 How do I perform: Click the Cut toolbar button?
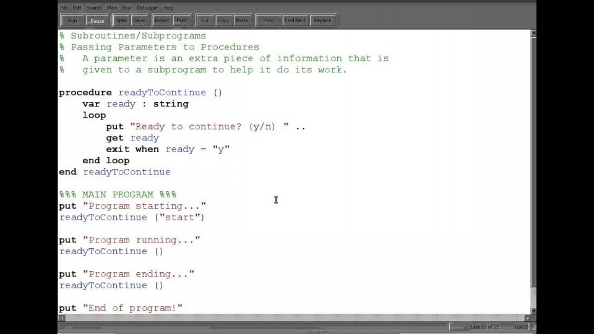coord(205,20)
